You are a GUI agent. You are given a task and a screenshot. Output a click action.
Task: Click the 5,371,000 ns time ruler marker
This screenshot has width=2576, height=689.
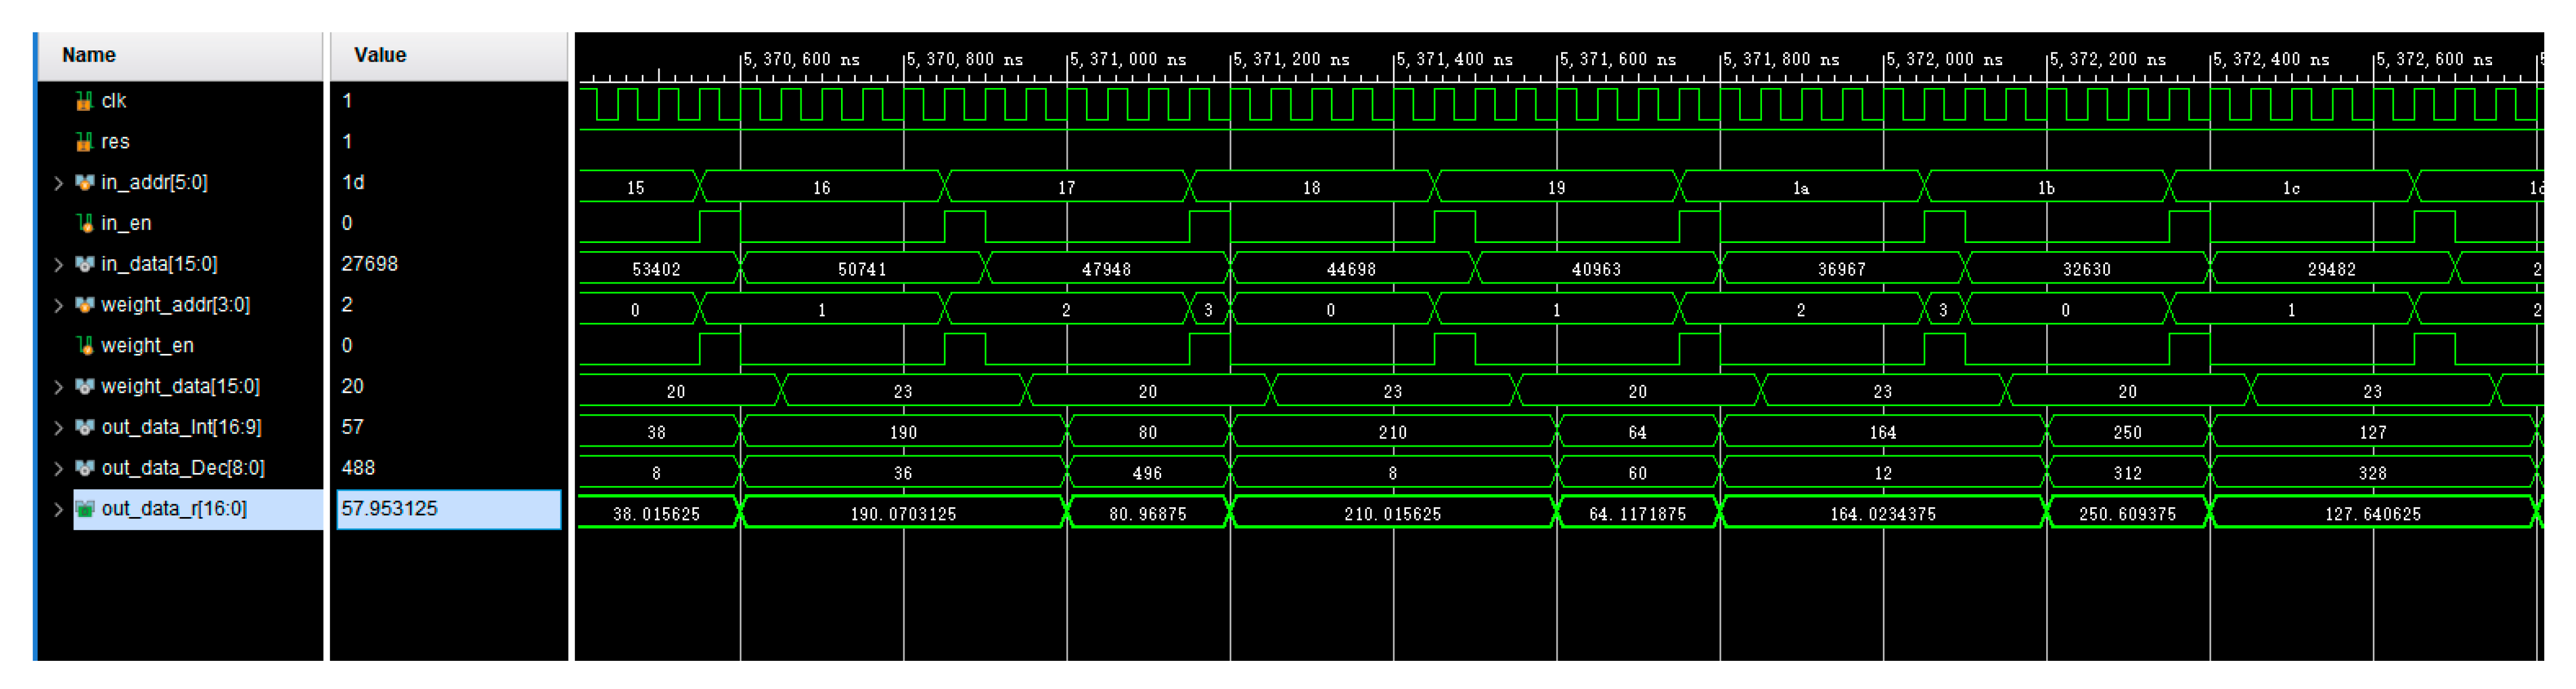pyautogui.click(x=1127, y=60)
